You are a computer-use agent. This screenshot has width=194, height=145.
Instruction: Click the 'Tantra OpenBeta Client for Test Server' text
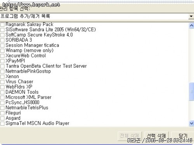pos(46,66)
